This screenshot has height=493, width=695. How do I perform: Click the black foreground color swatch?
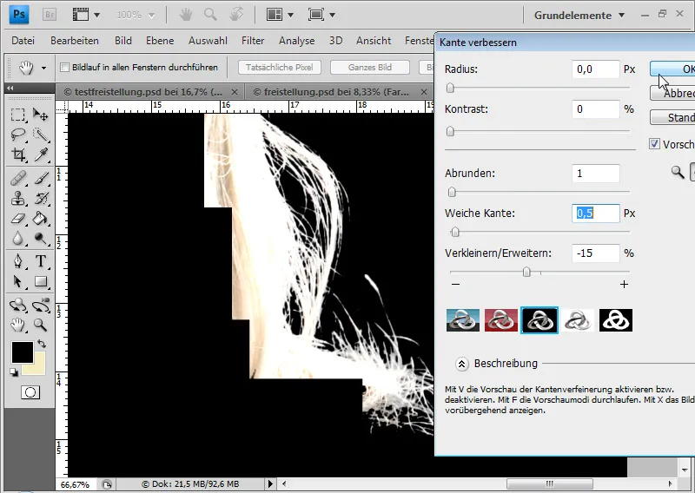point(23,352)
